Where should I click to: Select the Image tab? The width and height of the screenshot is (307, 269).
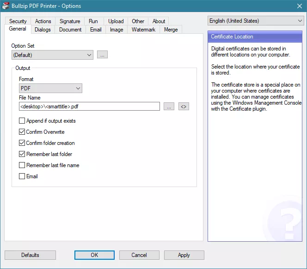[117, 30]
